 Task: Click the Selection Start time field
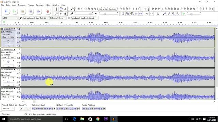pyautogui.click(x=43, y=109)
